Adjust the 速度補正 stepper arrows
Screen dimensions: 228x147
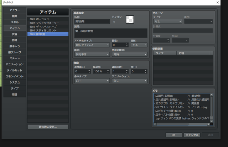pos(89,71)
